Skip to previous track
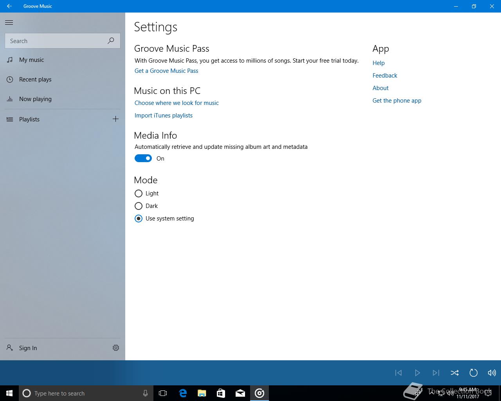Screen dimensions: 501x401 point(398,373)
